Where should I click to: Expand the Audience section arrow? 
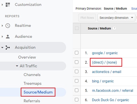click(x=2, y=37)
